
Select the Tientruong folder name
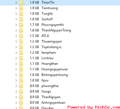coord(49,8)
